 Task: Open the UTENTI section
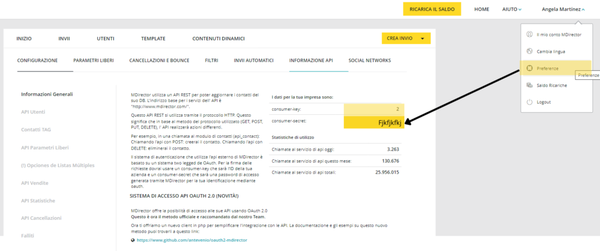point(105,39)
